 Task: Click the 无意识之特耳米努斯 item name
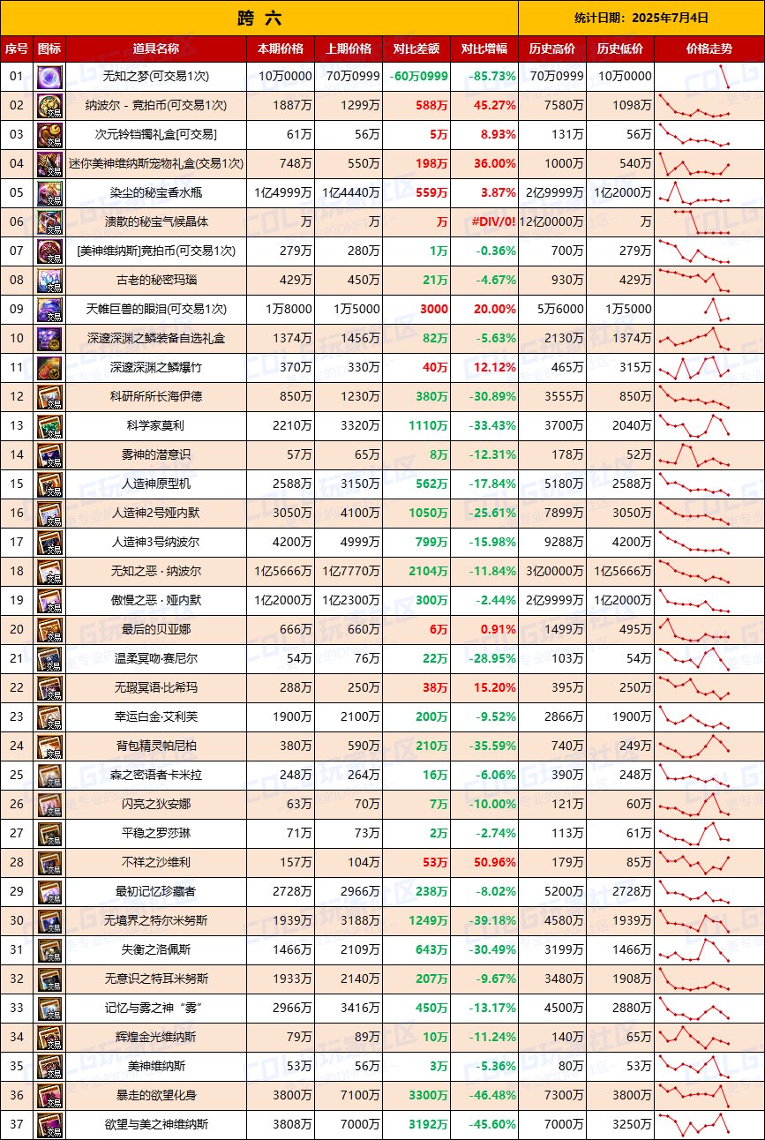[156, 979]
